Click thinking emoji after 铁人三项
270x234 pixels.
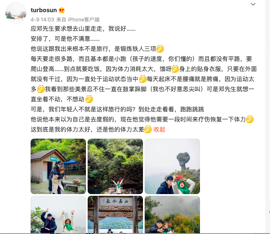coord(160,49)
